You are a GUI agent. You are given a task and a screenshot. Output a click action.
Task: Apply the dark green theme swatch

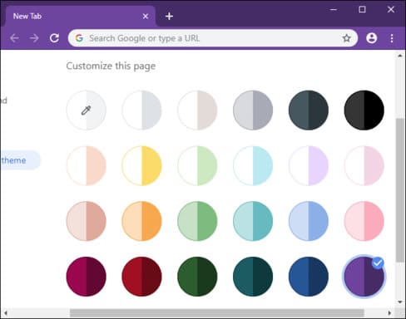pos(197,277)
